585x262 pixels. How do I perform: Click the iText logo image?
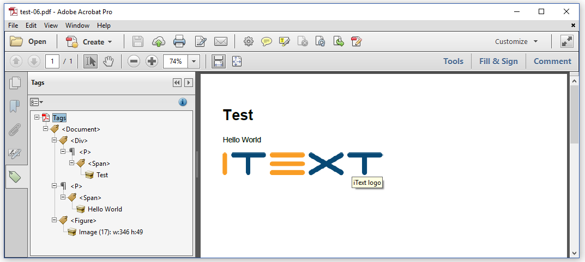(x=302, y=164)
